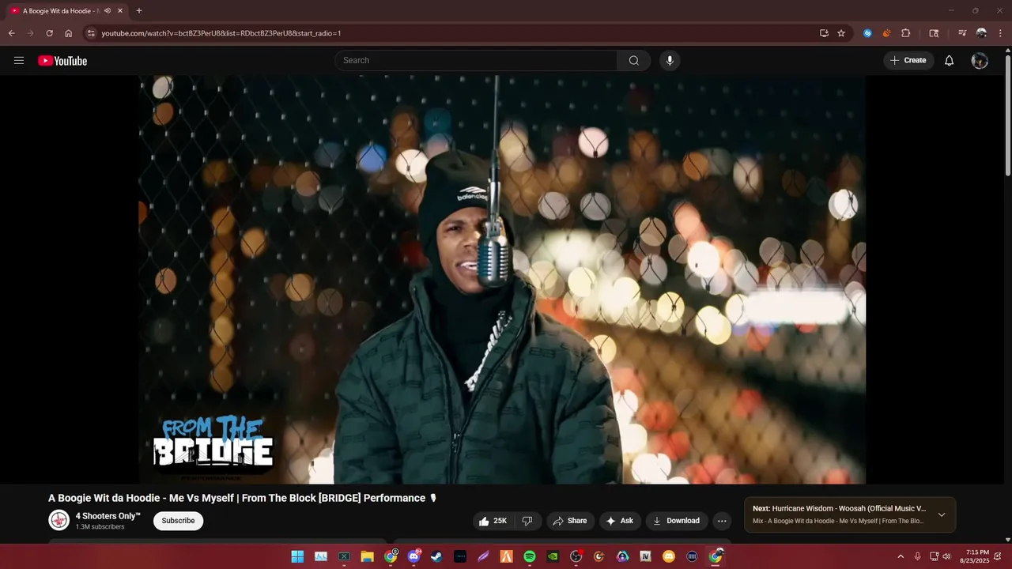Bookmark this page with the star
Screen dimensions: 1012x569
point(841,33)
